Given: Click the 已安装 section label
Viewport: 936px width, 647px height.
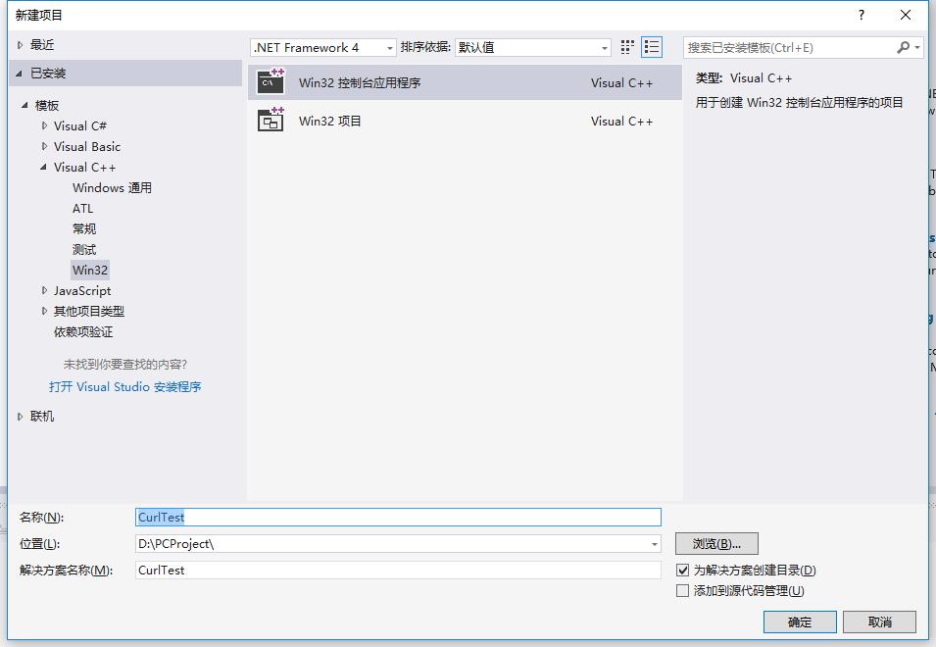Looking at the screenshot, I should pos(48,74).
